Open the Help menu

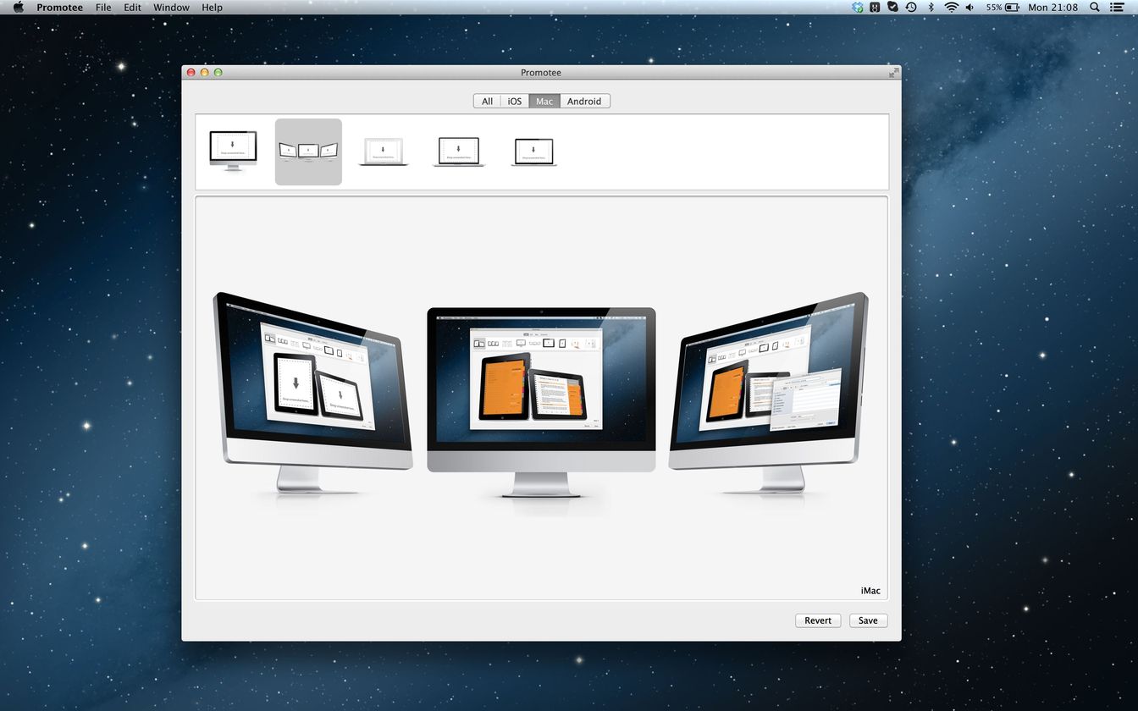click(x=212, y=7)
